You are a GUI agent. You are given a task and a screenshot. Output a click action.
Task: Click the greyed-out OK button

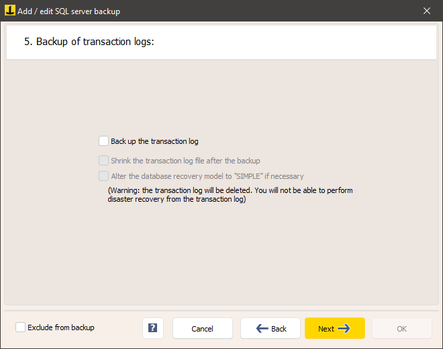[x=402, y=328]
